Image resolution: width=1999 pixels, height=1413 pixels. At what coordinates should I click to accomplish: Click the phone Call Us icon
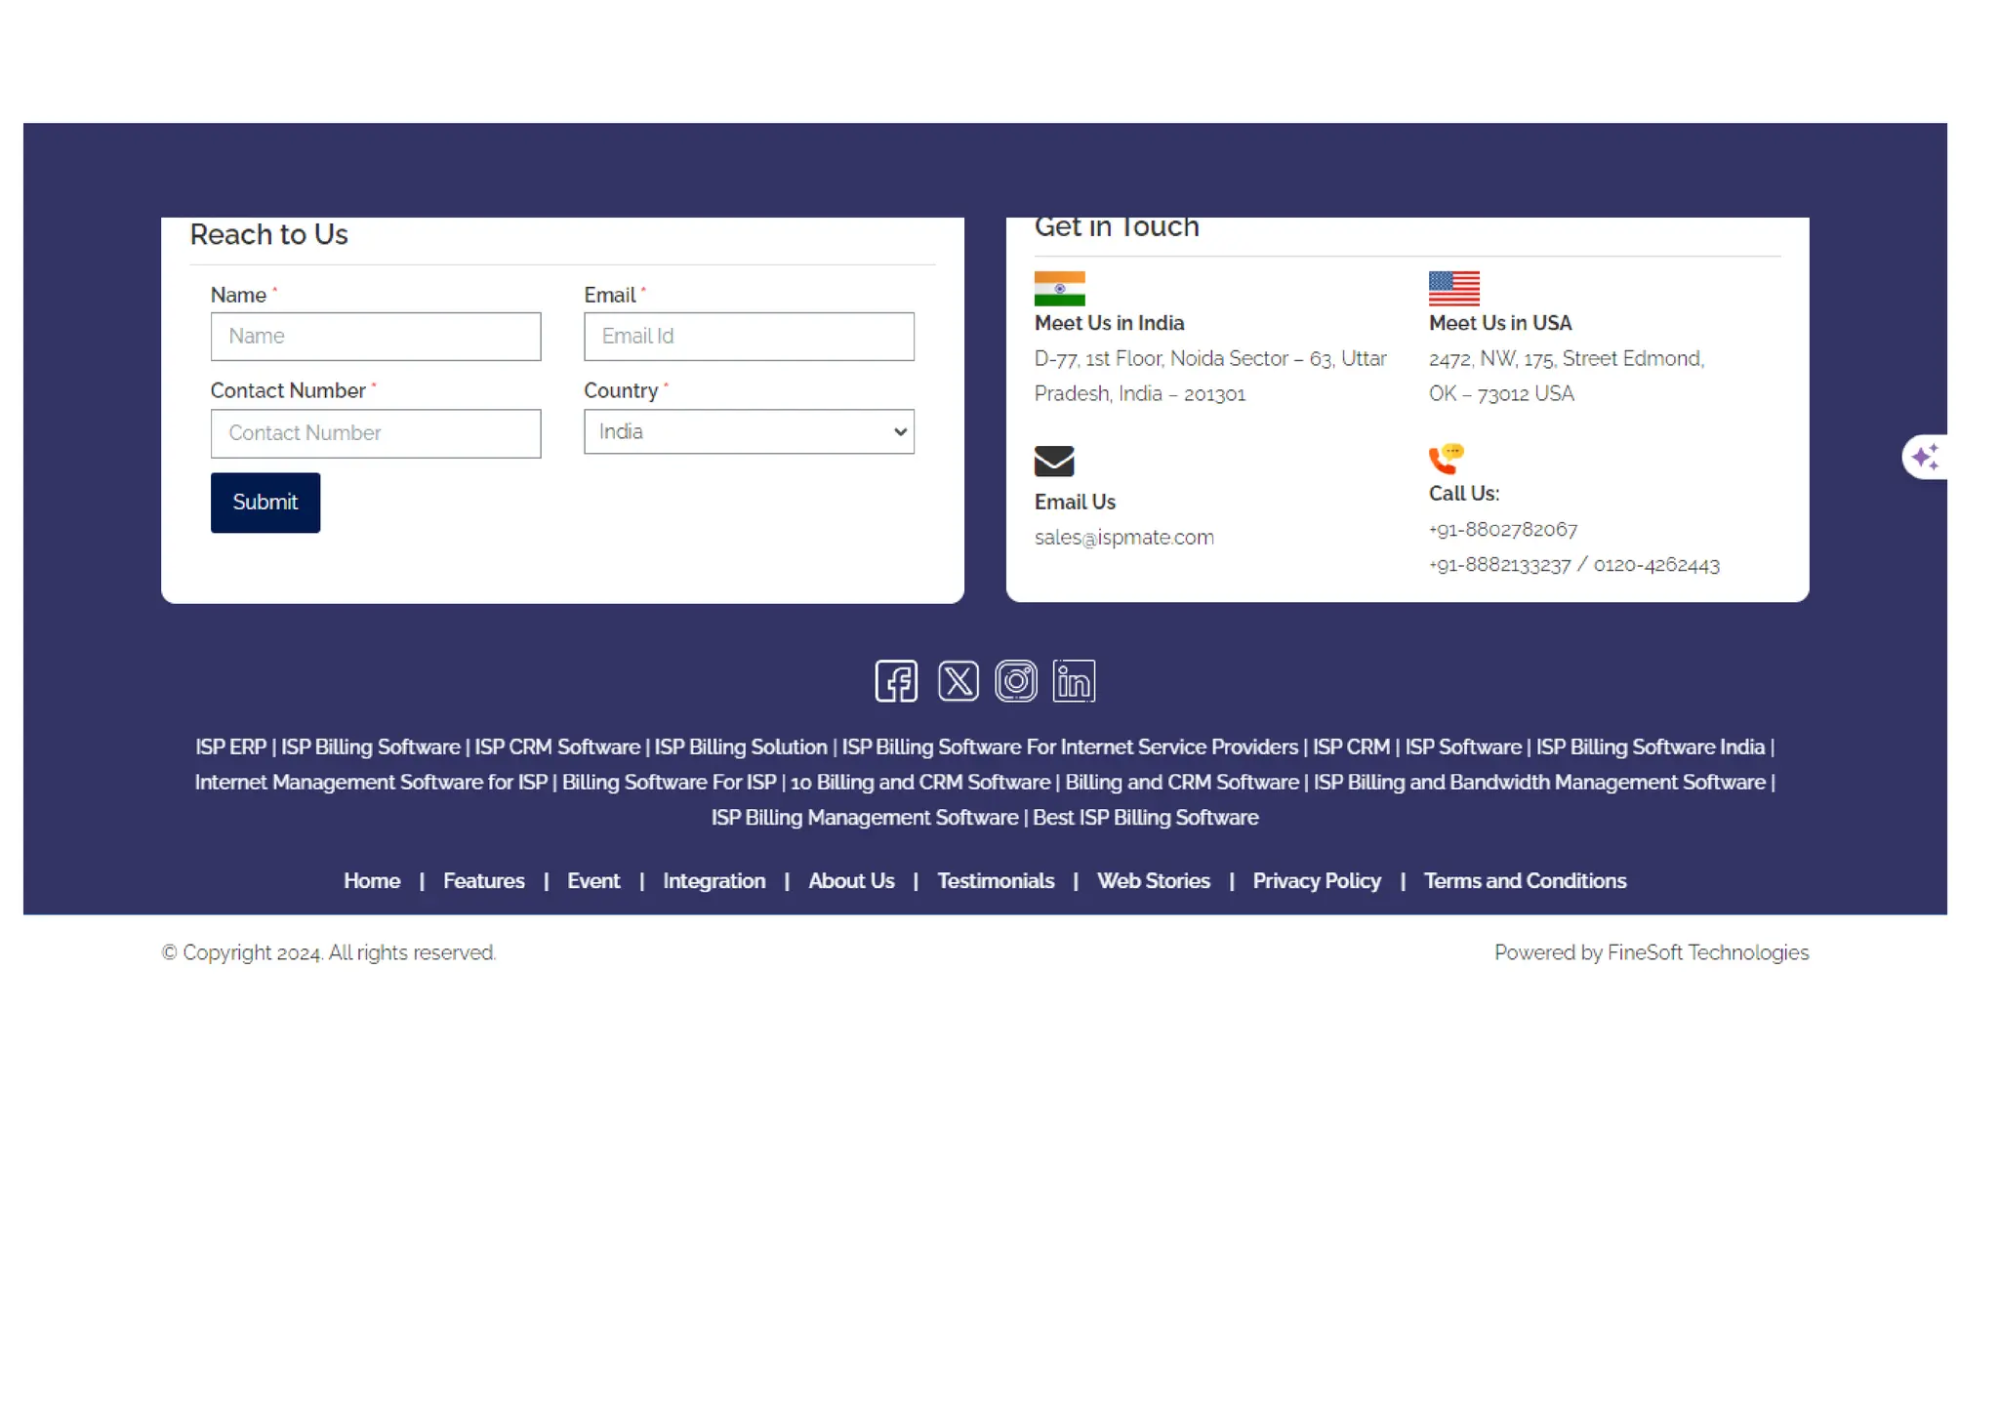point(1446,459)
